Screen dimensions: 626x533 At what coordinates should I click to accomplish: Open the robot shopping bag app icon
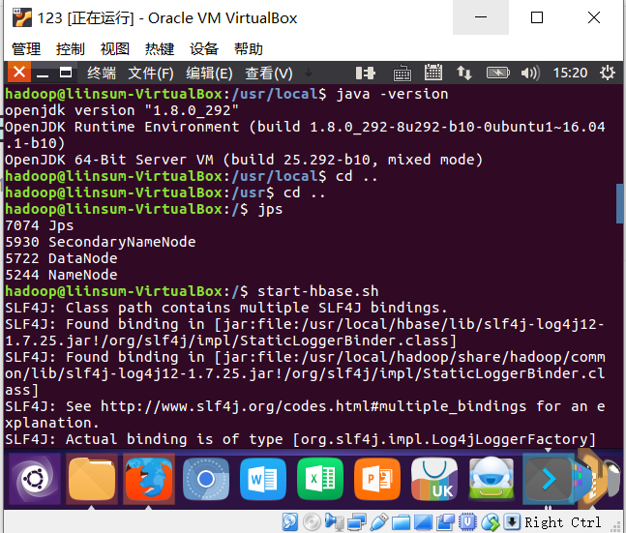pyautogui.click(x=492, y=479)
